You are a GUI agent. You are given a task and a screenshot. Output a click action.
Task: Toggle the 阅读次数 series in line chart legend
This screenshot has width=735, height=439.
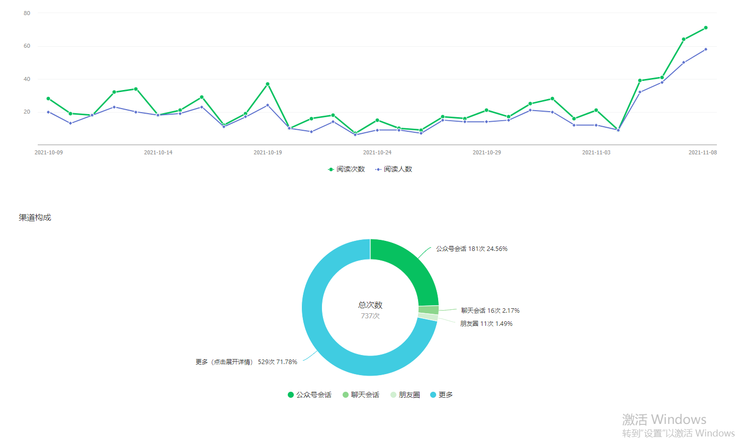click(x=346, y=169)
